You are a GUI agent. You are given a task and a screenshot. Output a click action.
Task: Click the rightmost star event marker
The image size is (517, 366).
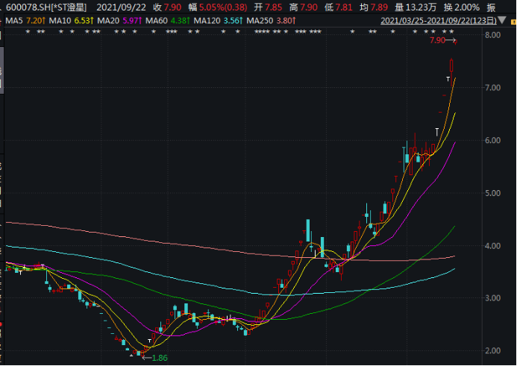451,33
